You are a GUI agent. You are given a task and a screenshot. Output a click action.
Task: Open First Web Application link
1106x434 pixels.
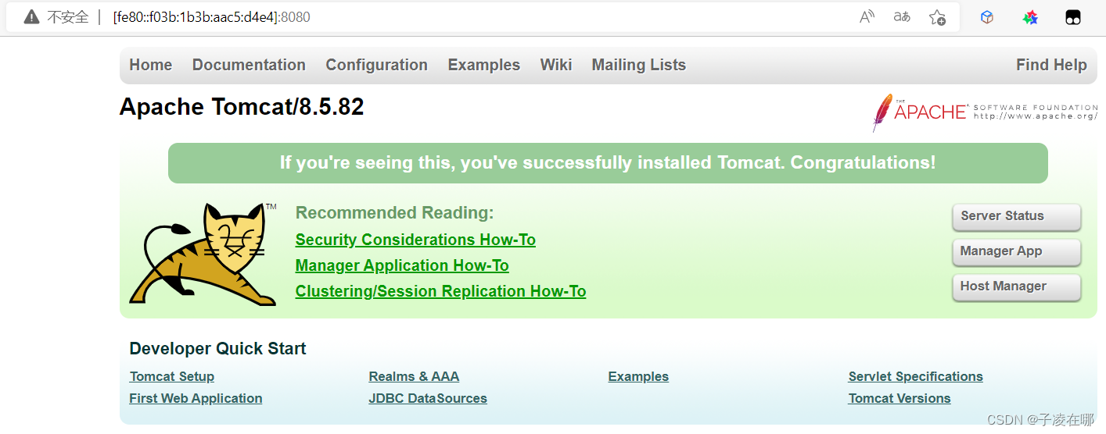(x=196, y=398)
